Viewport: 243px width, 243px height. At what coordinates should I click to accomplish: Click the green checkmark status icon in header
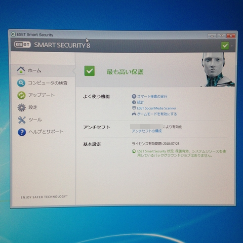[x=225, y=46]
